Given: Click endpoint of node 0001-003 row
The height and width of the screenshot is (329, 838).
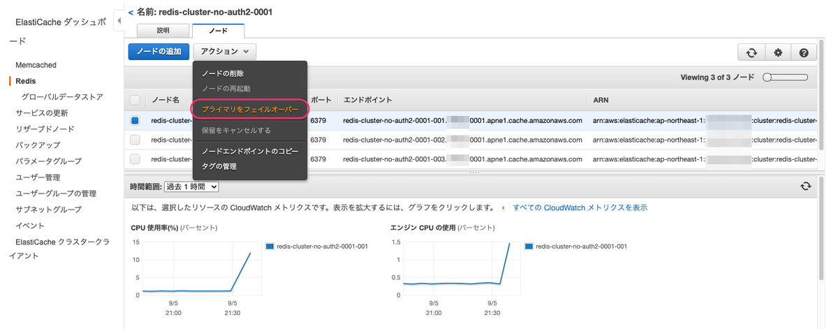Looking at the screenshot, I should click(x=462, y=159).
